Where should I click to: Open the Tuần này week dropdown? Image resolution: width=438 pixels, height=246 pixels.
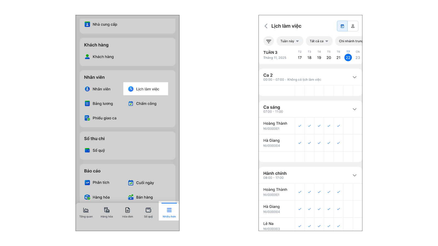pyautogui.click(x=290, y=41)
